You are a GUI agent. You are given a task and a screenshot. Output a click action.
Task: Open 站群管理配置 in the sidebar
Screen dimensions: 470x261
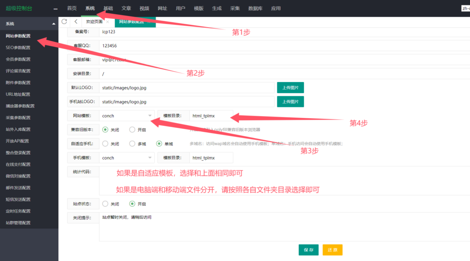point(18,223)
